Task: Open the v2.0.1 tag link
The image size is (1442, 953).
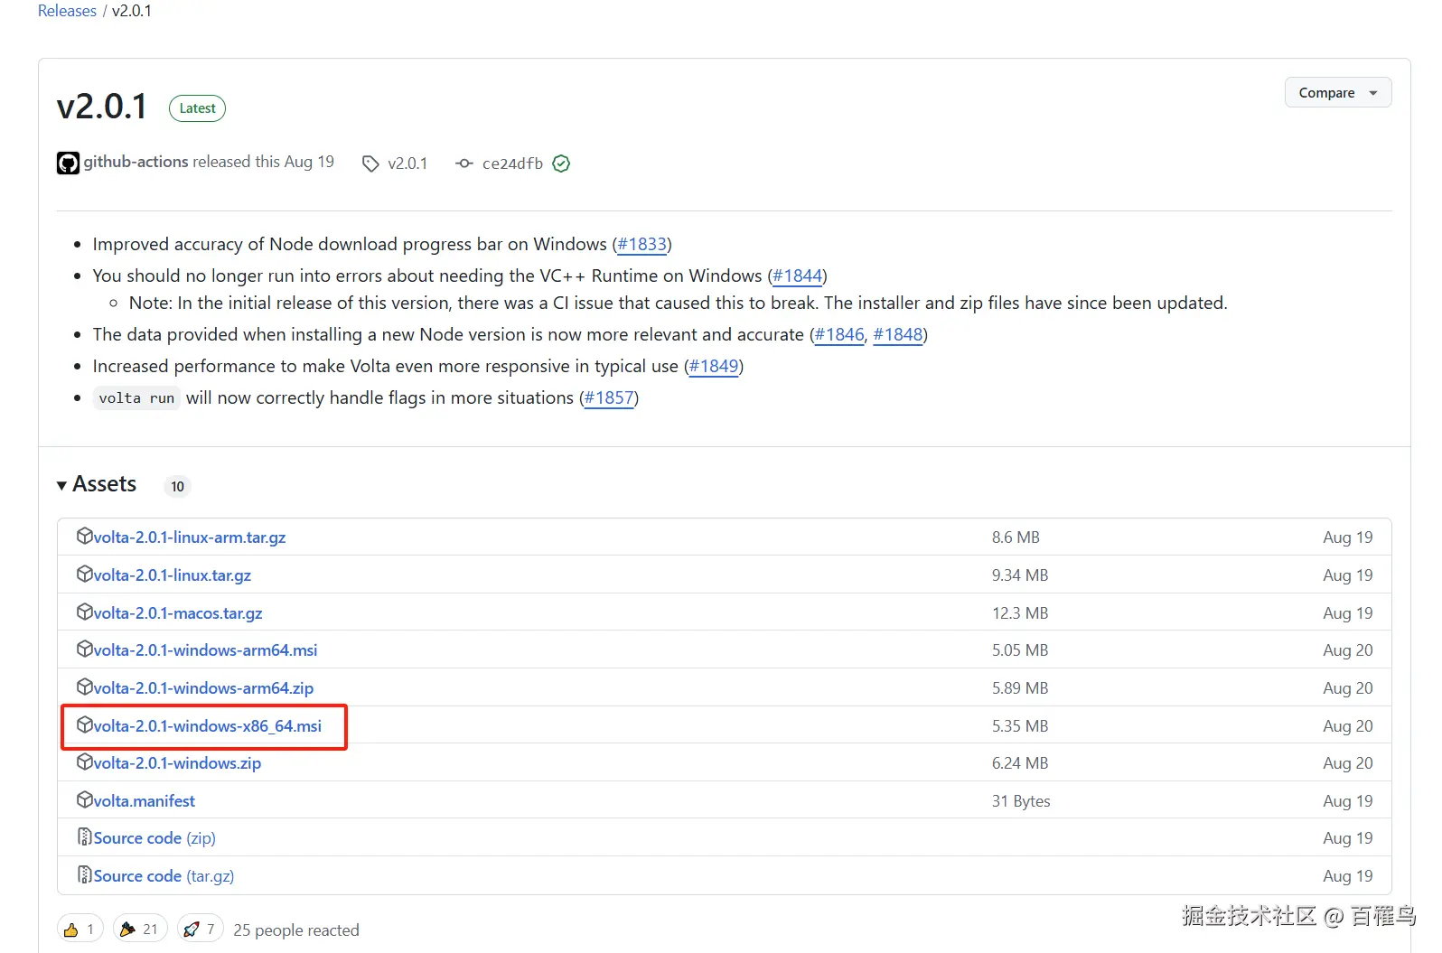Action: coord(407,164)
